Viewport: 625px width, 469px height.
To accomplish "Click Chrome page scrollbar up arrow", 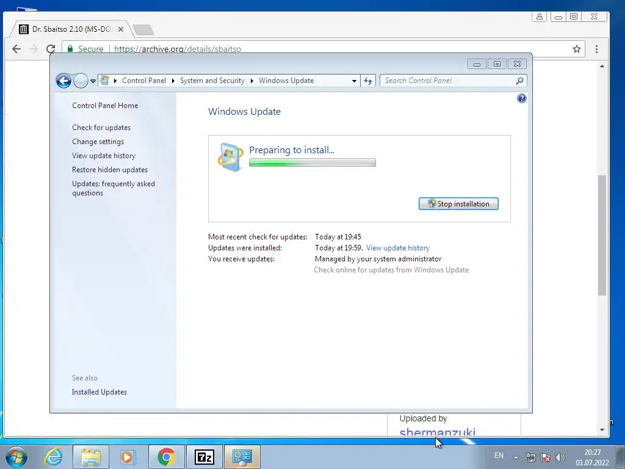I will pos(602,66).
